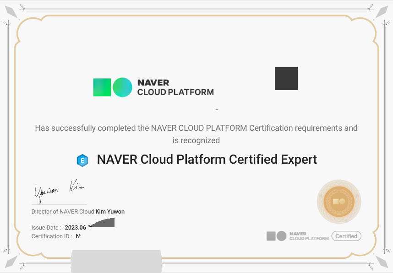Click the Certified pill badge
393x273 pixels.
346,236
